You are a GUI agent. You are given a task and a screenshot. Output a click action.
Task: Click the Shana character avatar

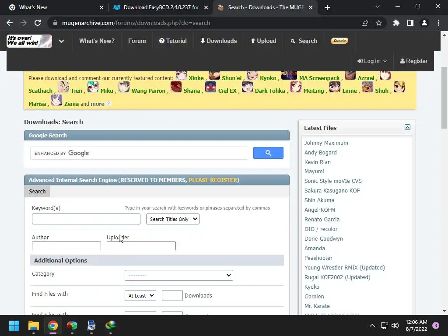point(176,87)
